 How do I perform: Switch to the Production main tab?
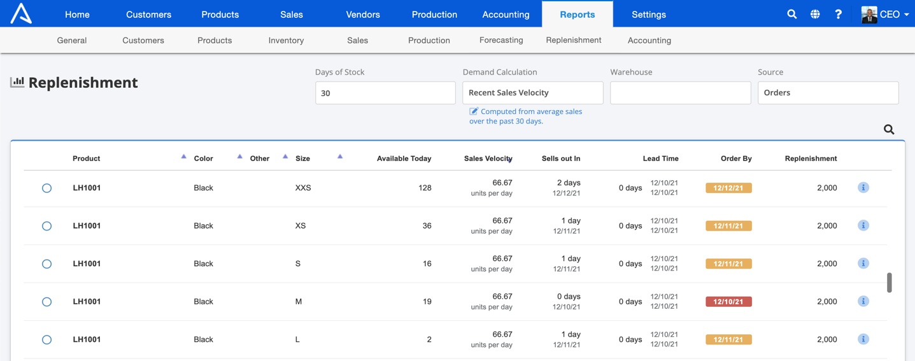coord(434,14)
